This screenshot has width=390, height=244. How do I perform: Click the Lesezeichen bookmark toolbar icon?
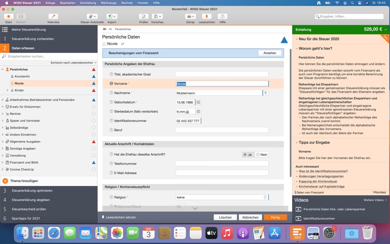207,17
